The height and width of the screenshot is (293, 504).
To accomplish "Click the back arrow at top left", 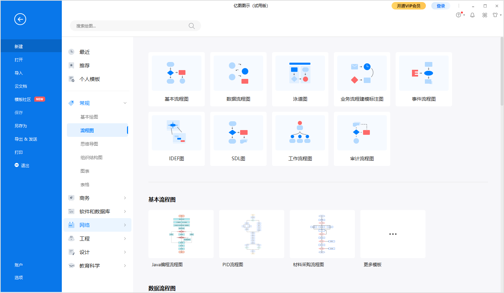I will [x=20, y=19].
